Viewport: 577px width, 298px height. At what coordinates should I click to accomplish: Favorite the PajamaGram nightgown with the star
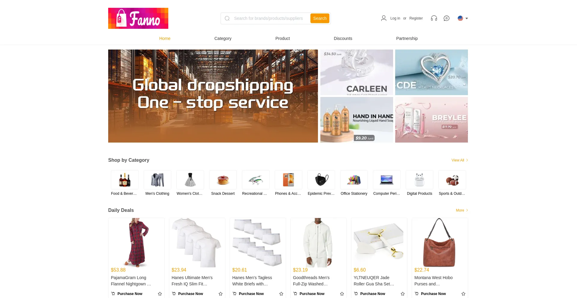coord(160,294)
